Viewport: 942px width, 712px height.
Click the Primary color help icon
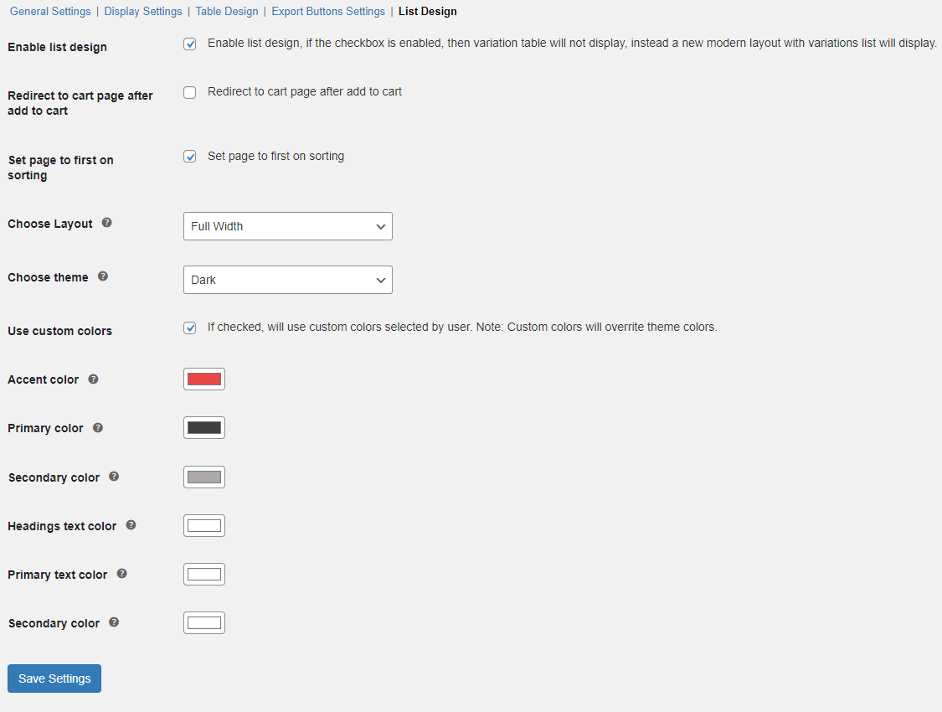coord(97,427)
